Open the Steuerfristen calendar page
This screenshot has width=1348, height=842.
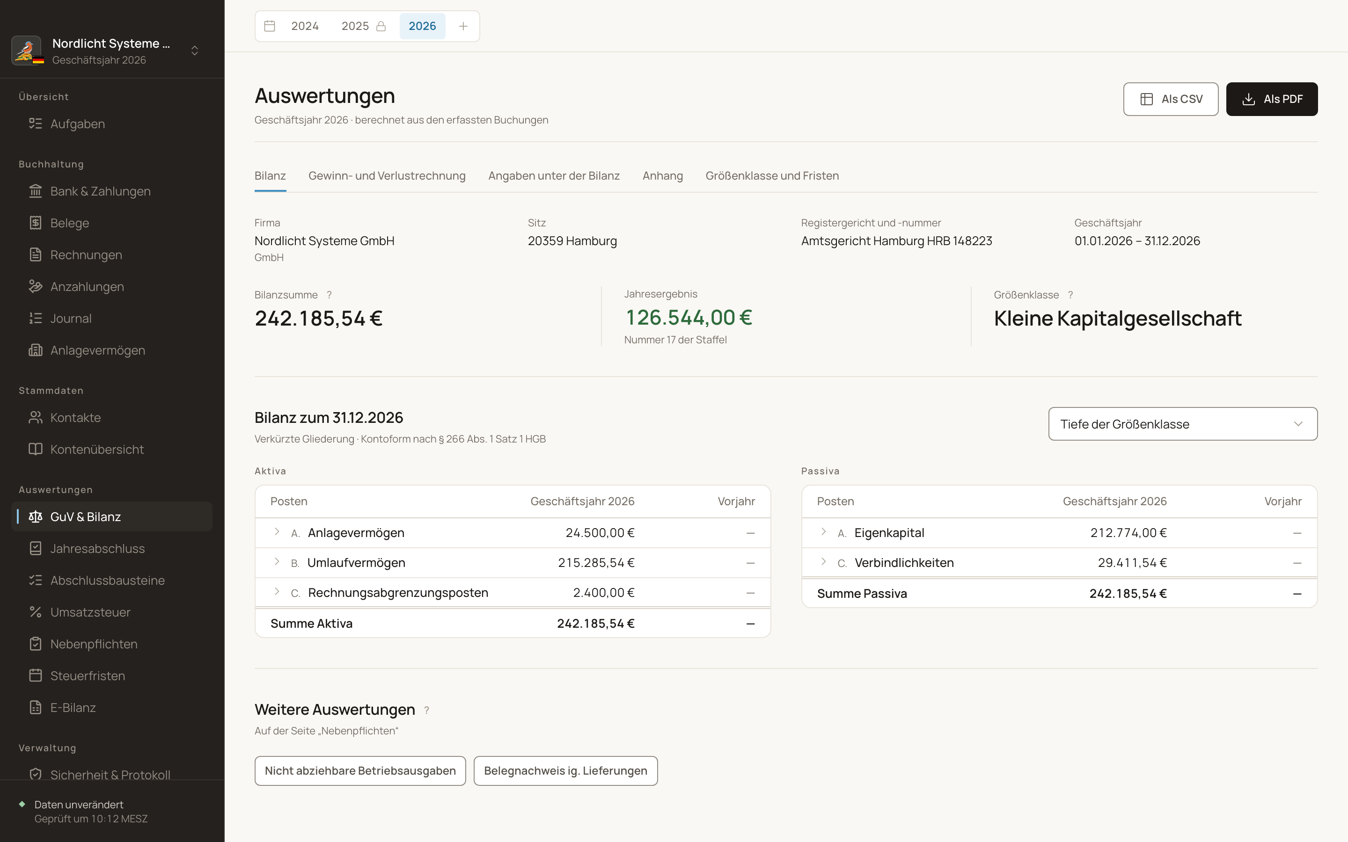pos(111,675)
